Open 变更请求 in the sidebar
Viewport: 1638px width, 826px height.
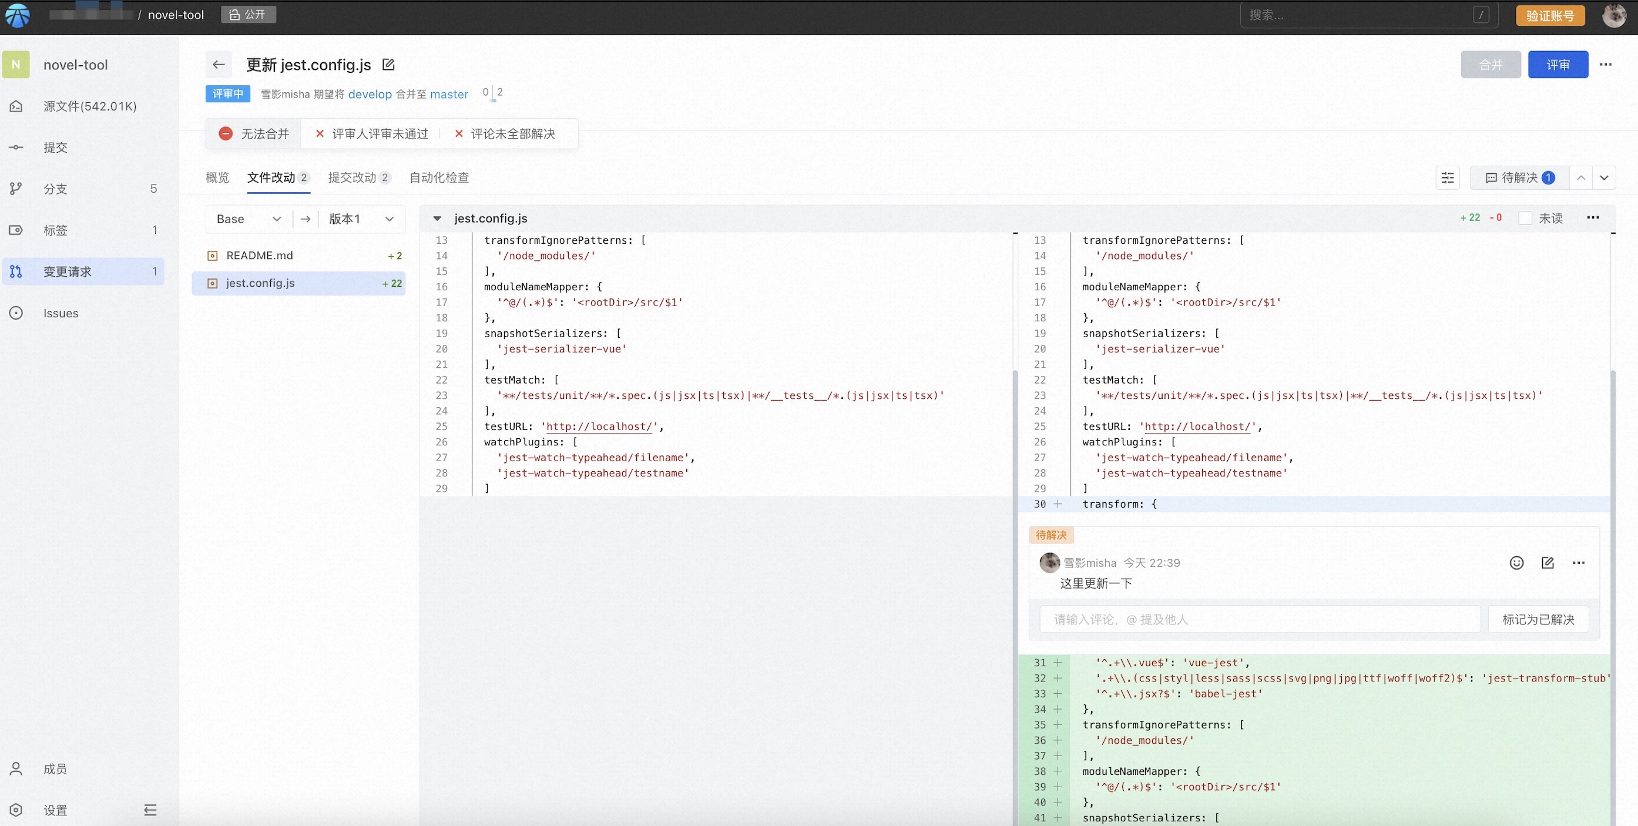(83, 271)
